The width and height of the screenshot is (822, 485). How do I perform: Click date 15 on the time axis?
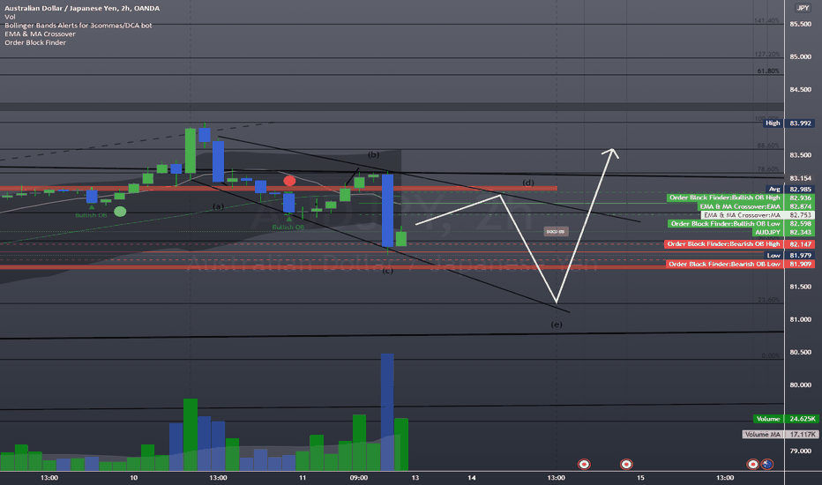(x=640, y=478)
